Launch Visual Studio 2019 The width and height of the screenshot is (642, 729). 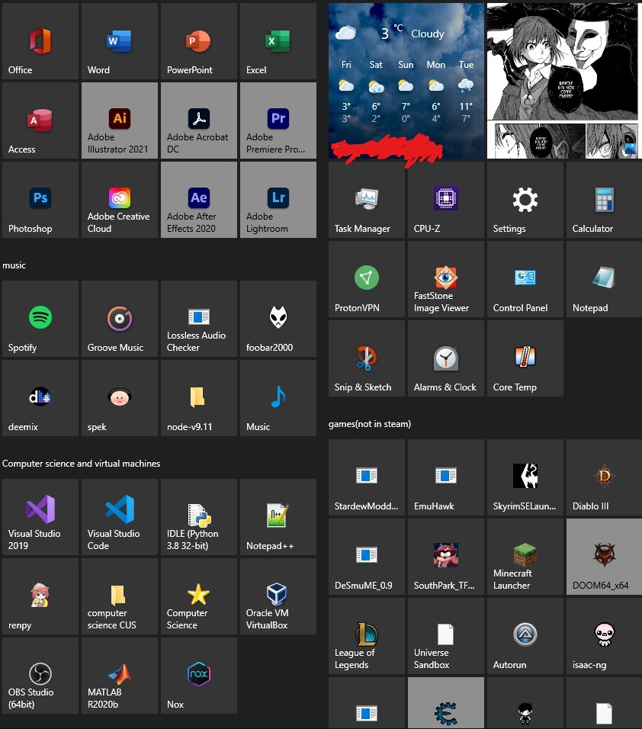click(x=40, y=518)
